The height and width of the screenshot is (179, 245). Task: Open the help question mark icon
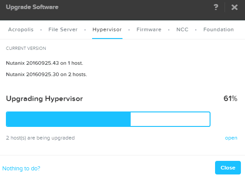(216, 7)
